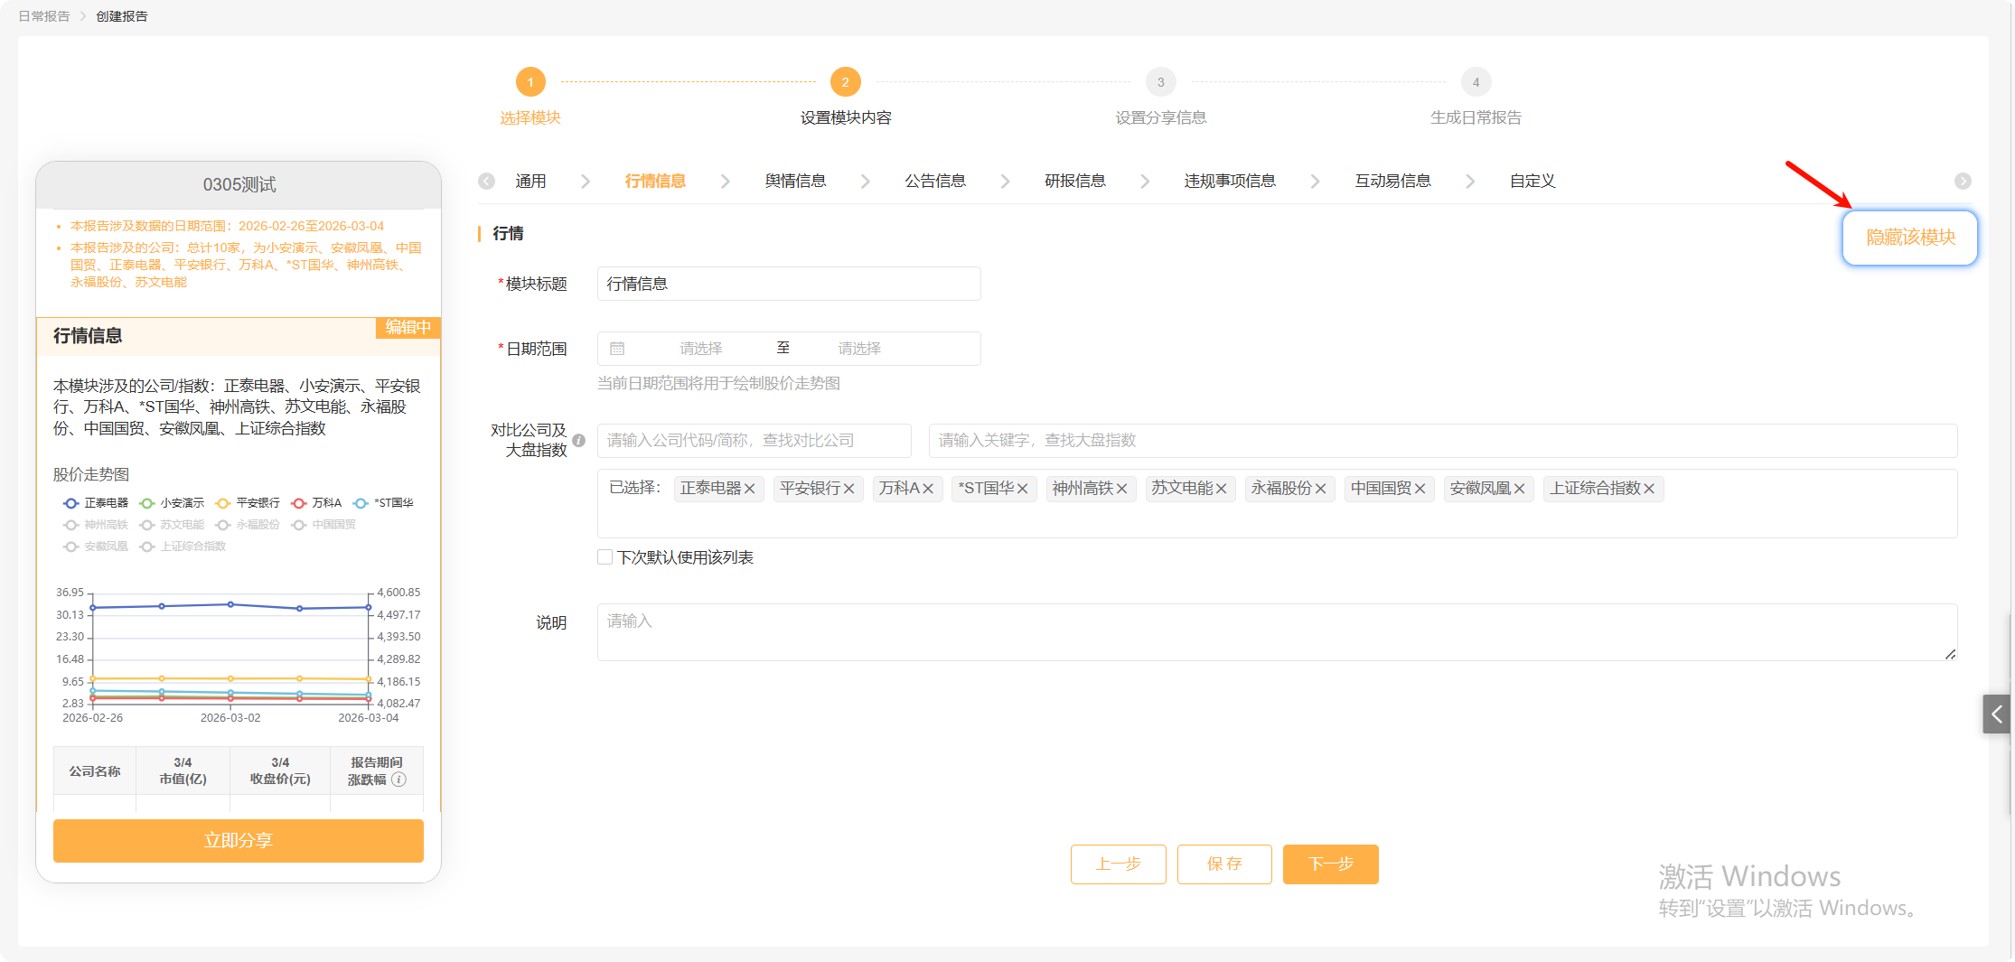Remove 神州高铁 tag from selection
The image size is (2015, 962).
click(1122, 489)
